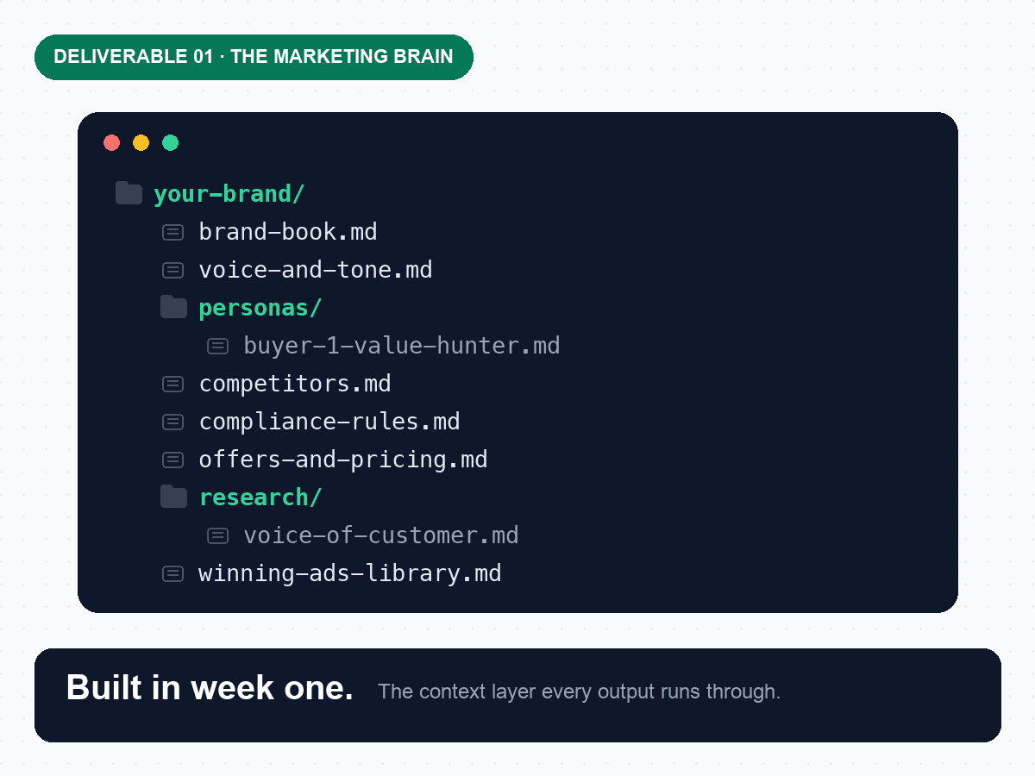Open buyer-1-value-hunter.md file

[x=402, y=346]
